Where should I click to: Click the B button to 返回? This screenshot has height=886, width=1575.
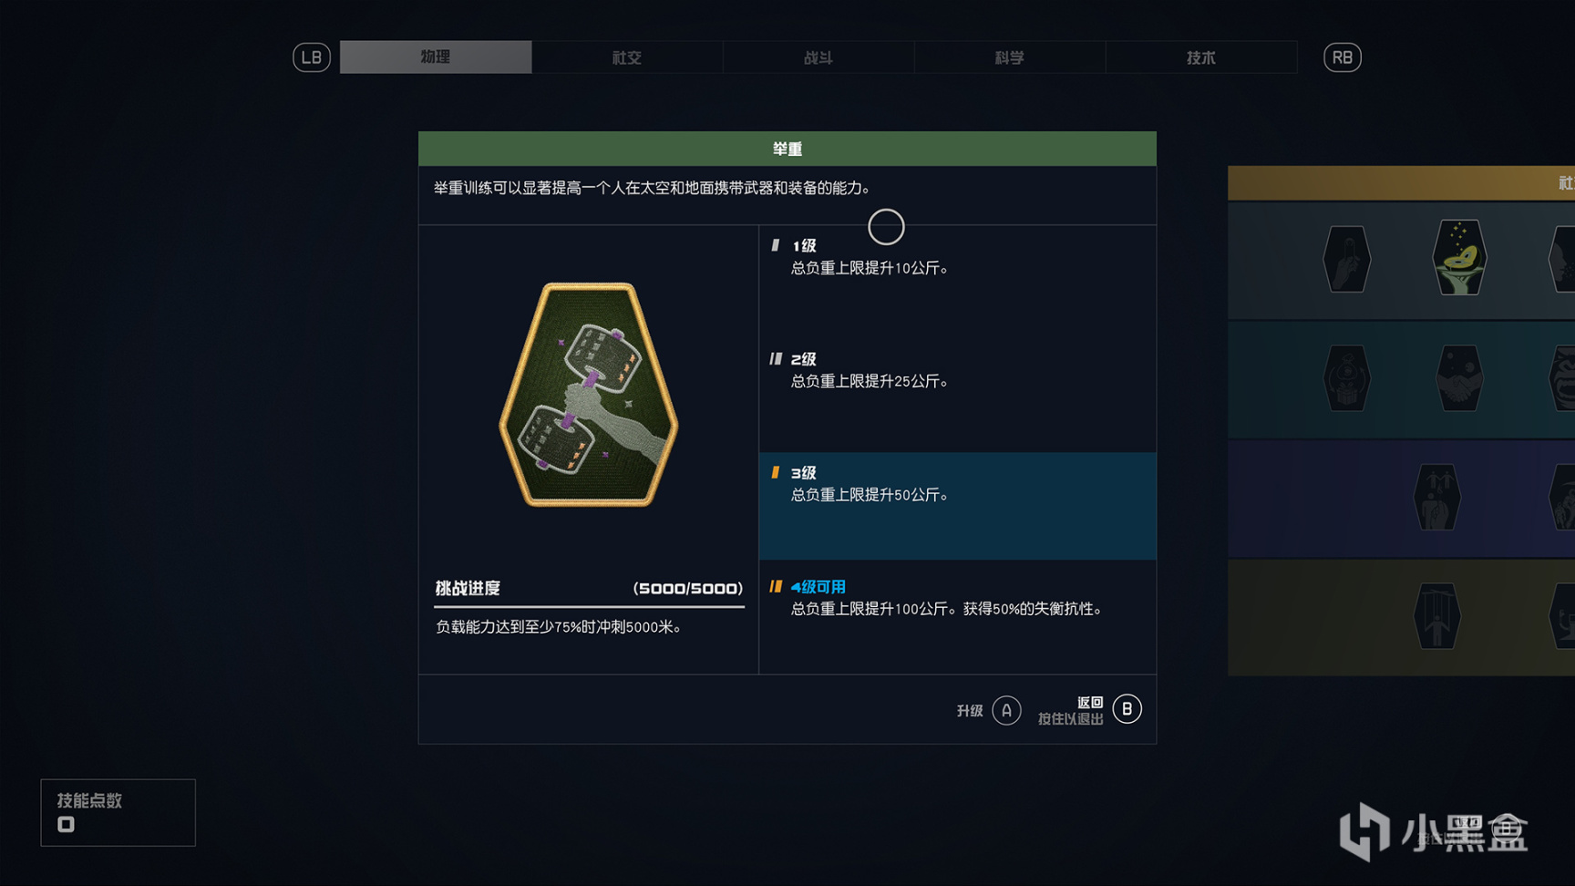1127,709
